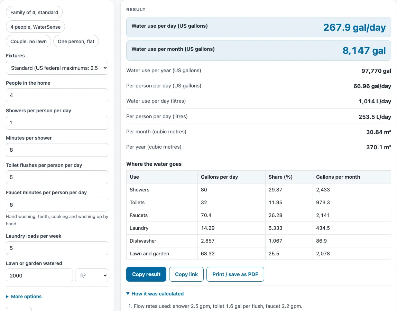Click the Showers row label
The image size is (397, 311).
[139, 189]
